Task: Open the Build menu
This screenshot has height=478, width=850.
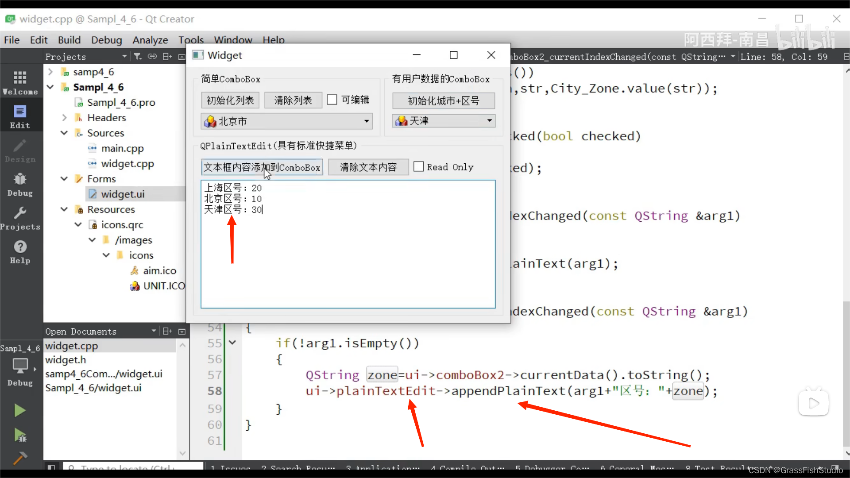Action: [69, 40]
